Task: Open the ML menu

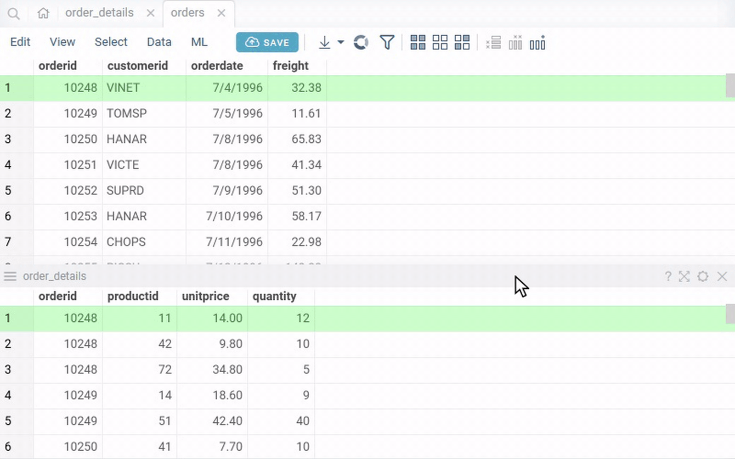Action: click(199, 42)
